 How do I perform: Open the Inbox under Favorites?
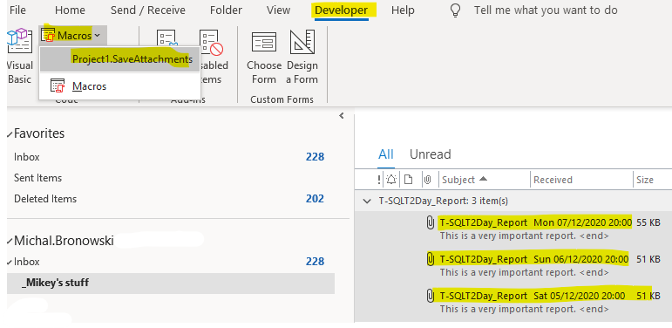[26, 157]
